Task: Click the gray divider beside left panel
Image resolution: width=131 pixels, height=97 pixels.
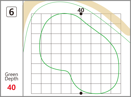Action: [x=23, y=48]
